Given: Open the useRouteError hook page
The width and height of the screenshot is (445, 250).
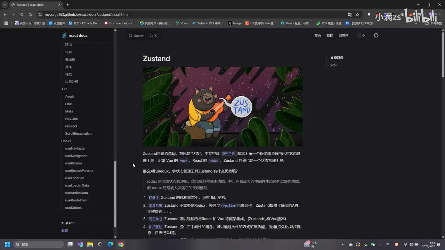Looking at the screenshot, I should click(x=76, y=200).
